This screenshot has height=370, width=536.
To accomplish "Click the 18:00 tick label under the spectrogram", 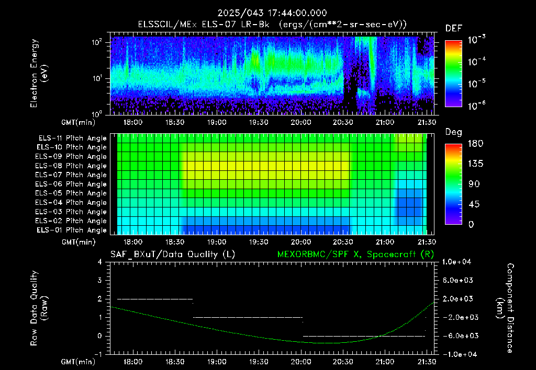I will coord(132,122).
